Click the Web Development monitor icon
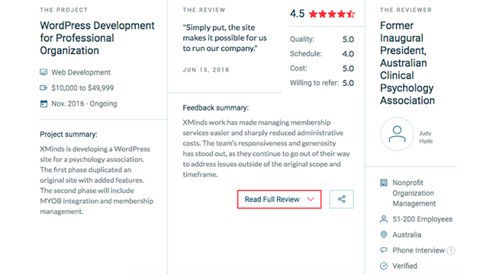Viewport: 496px width, 274px height. 43,72
